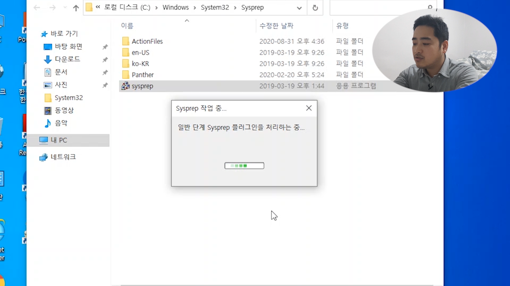The image size is (510, 286).
Task: Sort by 유형 column header
Action: pyautogui.click(x=342, y=25)
